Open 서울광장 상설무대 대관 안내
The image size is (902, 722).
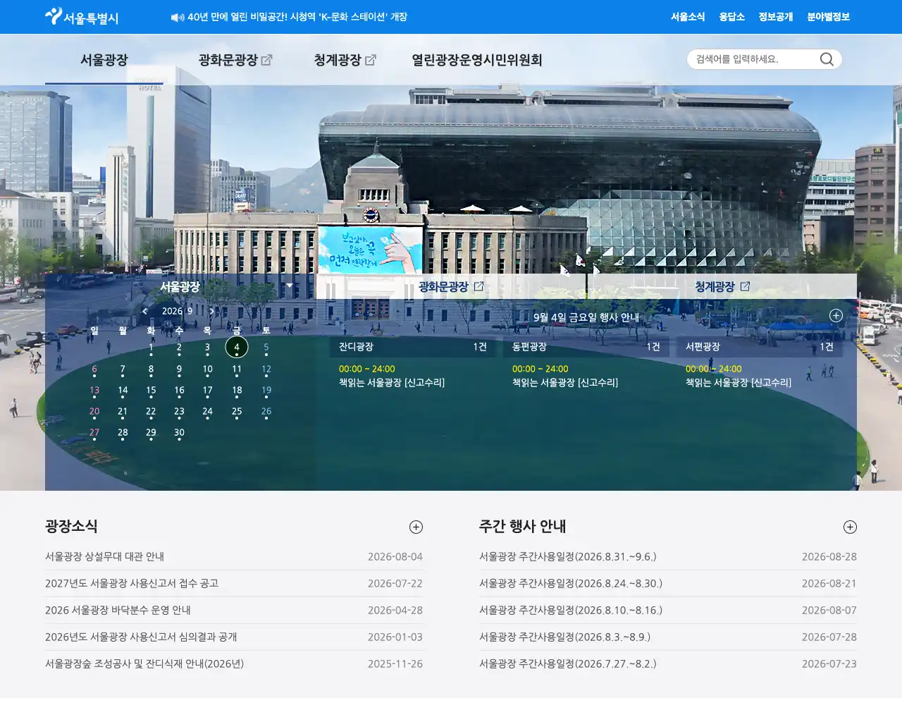point(105,556)
